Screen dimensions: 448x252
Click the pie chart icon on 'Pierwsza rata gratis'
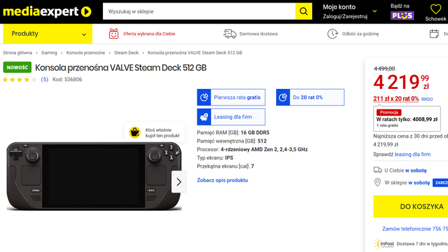204,98
